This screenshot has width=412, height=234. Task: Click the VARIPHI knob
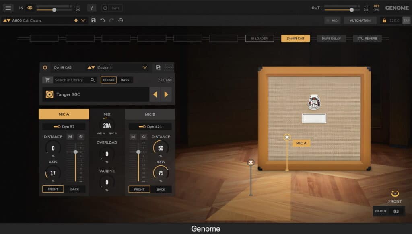pyautogui.click(x=107, y=182)
